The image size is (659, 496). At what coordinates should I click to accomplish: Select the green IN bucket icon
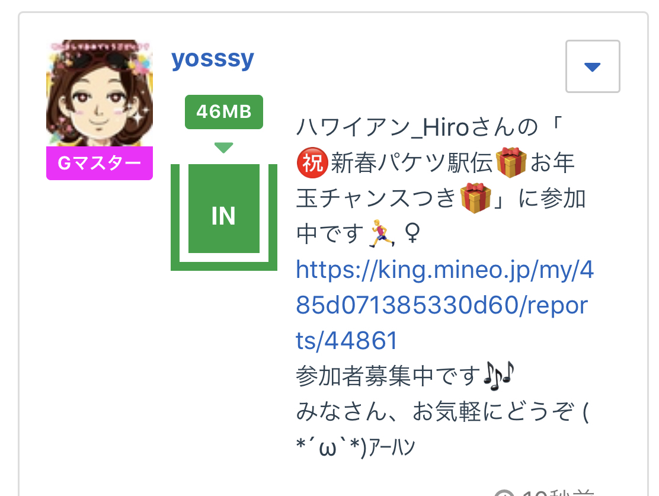coord(223,216)
